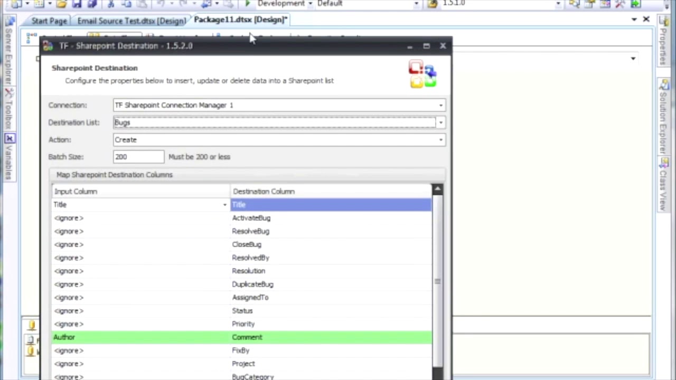Click the <ignore> input for FixBy row
Image resolution: width=676 pixels, height=380 pixels.
pyautogui.click(x=141, y=350)
